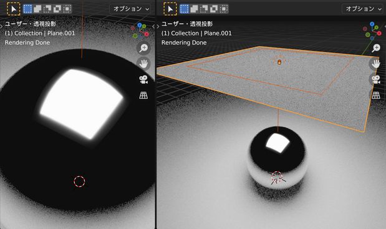Toggle camera view in right viewport
386x229 pixels.
click(376, 79)
